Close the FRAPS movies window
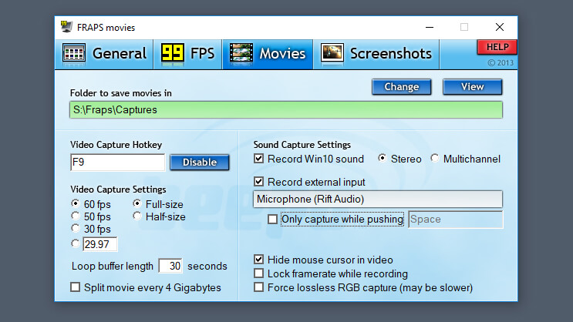Image resolution: width=573 pixels, height=322 pixels. click(500, 27)
